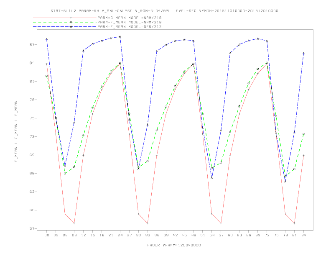Click x-axis forecast hour label 21

coord(111,235)
